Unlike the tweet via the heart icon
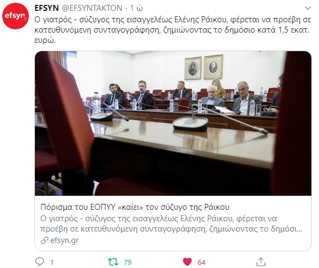The width and height of the screenshot is (319, 268). click(187, 261)
